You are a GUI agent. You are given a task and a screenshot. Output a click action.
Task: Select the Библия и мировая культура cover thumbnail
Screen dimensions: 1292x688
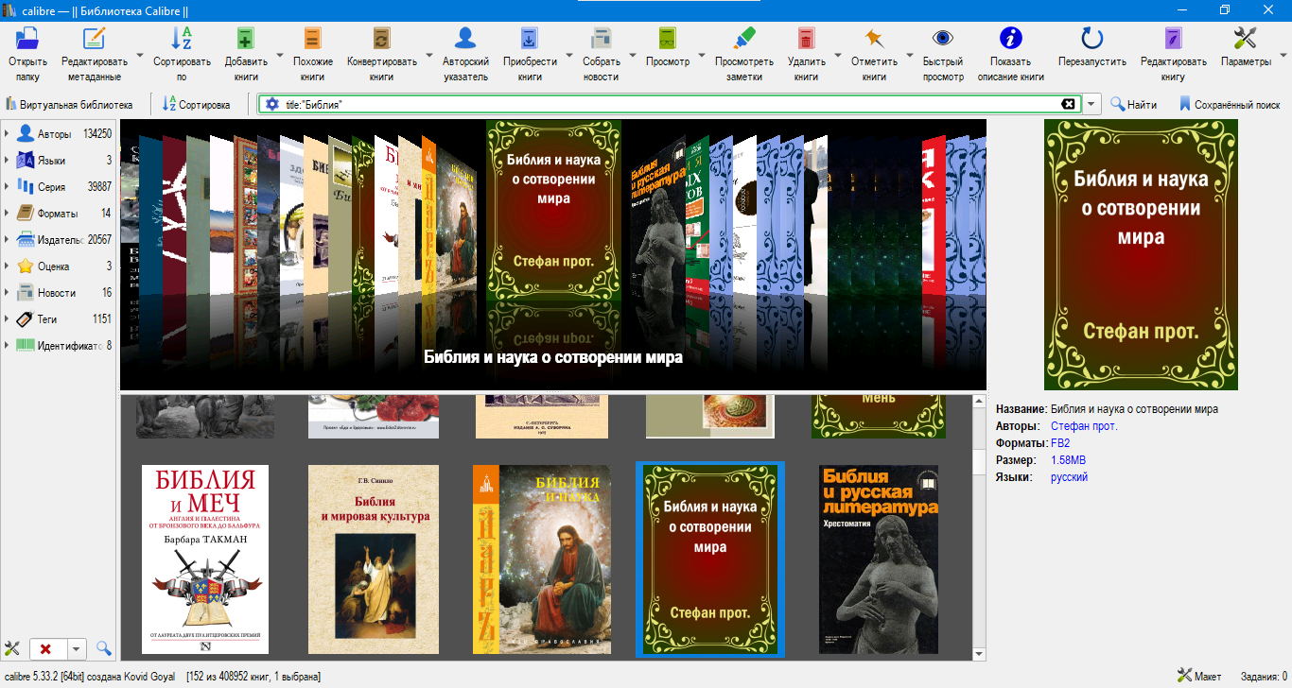tap(374, 559)
